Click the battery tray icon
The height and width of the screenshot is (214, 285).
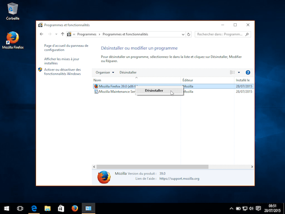238,208
